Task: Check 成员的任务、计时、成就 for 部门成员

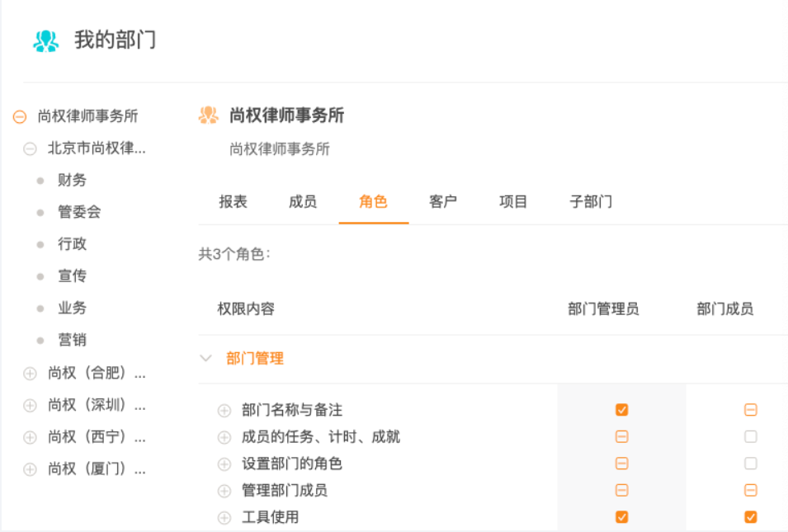Action: [x=751, y=436]
